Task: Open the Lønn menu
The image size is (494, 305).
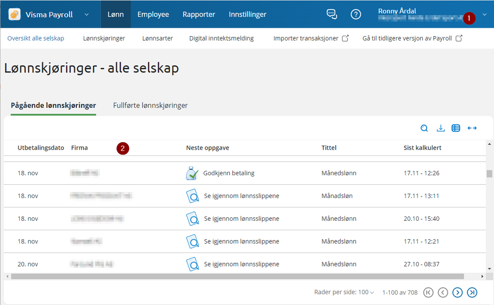Action: 116,14
